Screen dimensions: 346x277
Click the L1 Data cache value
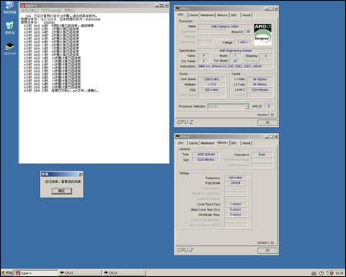[260, 79]
